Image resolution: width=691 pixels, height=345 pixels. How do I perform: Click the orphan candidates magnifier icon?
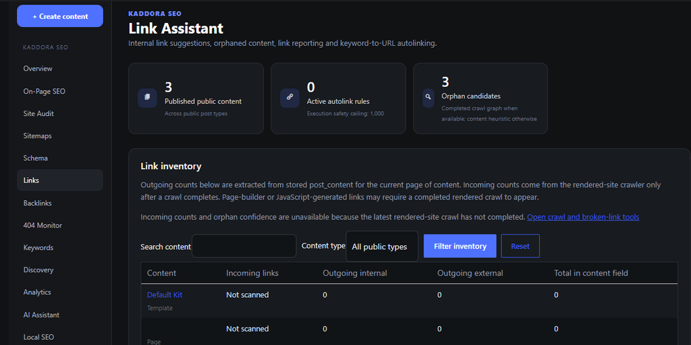tap(429, 97)
